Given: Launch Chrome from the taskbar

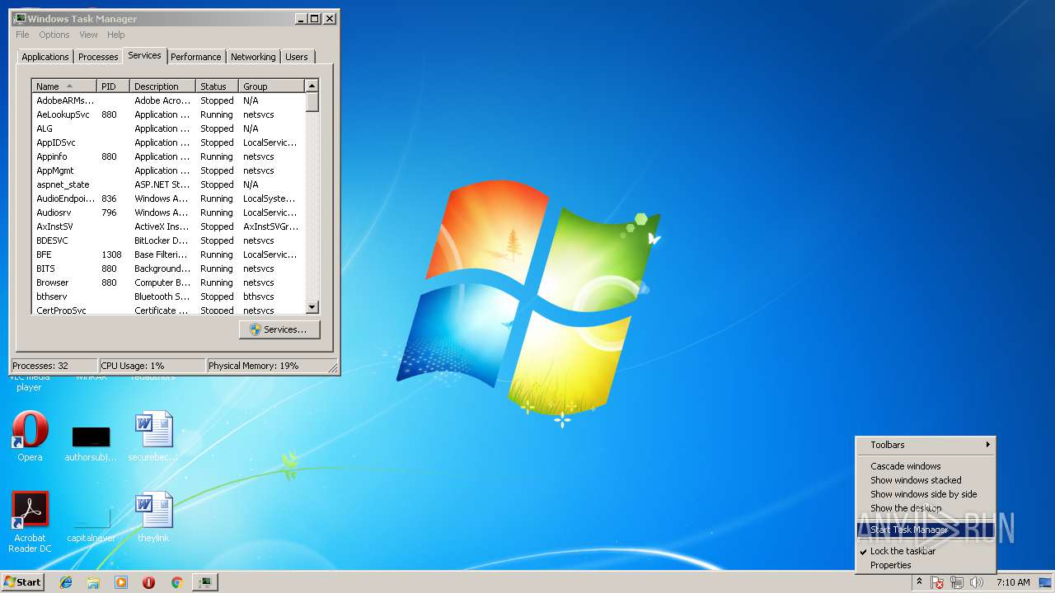Looking at the screenshot, I should pyautogui.click(x=176, y=582).
